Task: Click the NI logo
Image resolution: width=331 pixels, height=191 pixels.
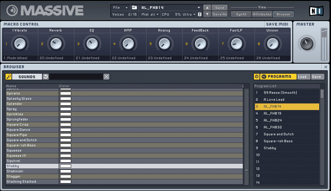Action: coord(316,11)
